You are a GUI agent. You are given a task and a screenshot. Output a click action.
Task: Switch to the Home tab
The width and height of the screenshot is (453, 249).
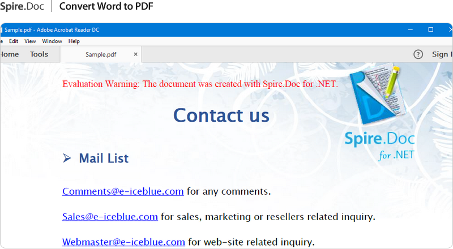[x=8, y=54]
